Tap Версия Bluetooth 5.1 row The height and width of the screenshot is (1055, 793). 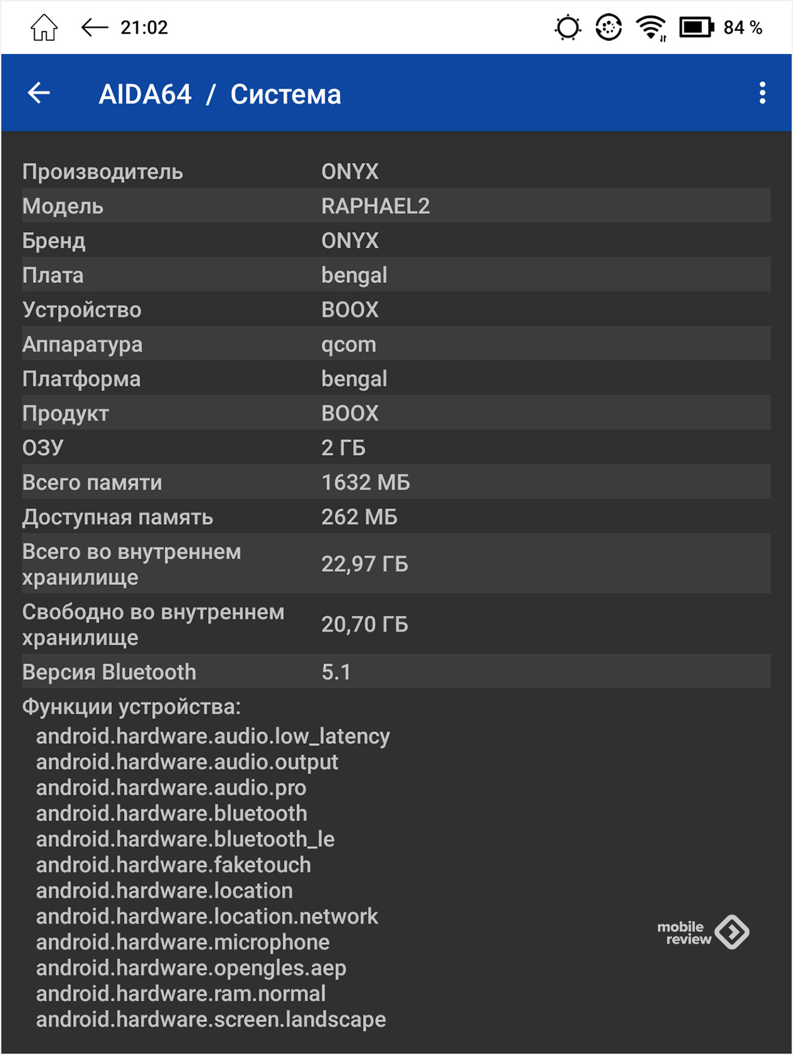tap(395, 672)
